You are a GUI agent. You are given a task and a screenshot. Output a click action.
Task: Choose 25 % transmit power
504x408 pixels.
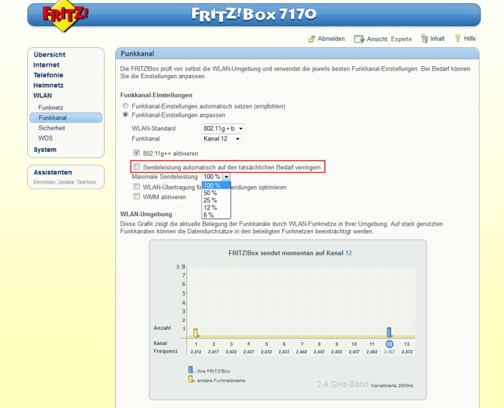(x=216, y=200)
